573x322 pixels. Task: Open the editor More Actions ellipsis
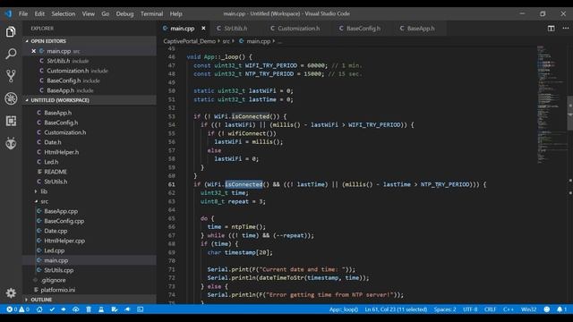[x=565, y=28]
